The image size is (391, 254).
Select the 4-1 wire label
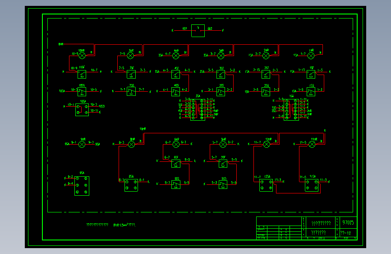[x=166, y=89]
